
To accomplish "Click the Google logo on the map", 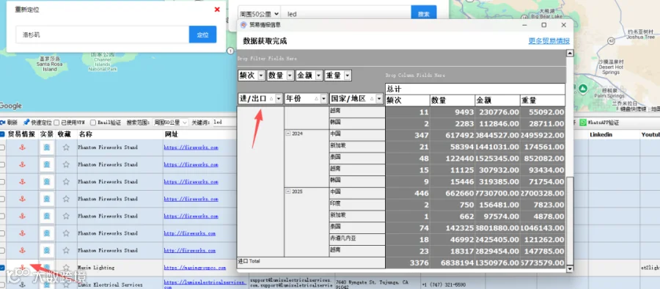I will coord(10,106).
